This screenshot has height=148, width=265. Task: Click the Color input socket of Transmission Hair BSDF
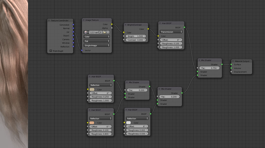158,36
